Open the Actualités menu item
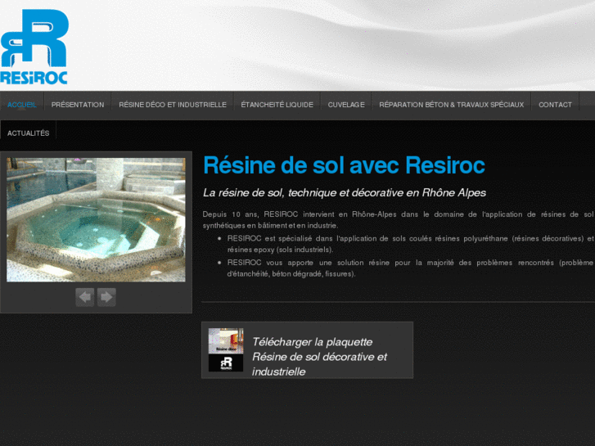This screenshot has width=595, height=446. click(29, 133)
